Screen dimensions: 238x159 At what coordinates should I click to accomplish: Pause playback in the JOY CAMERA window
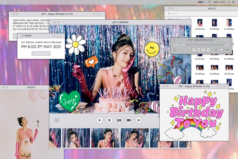click(109, 120)
